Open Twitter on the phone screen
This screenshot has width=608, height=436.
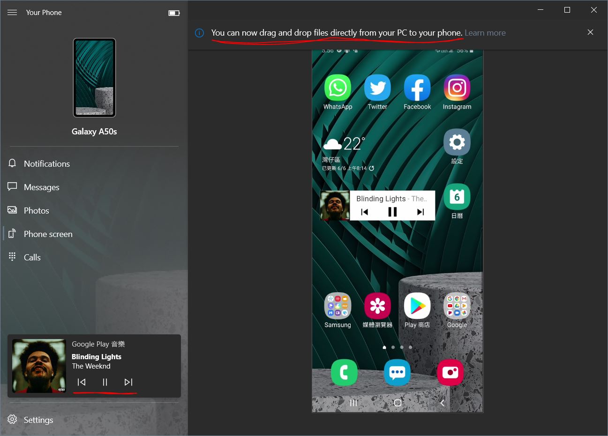click(377, 92)
